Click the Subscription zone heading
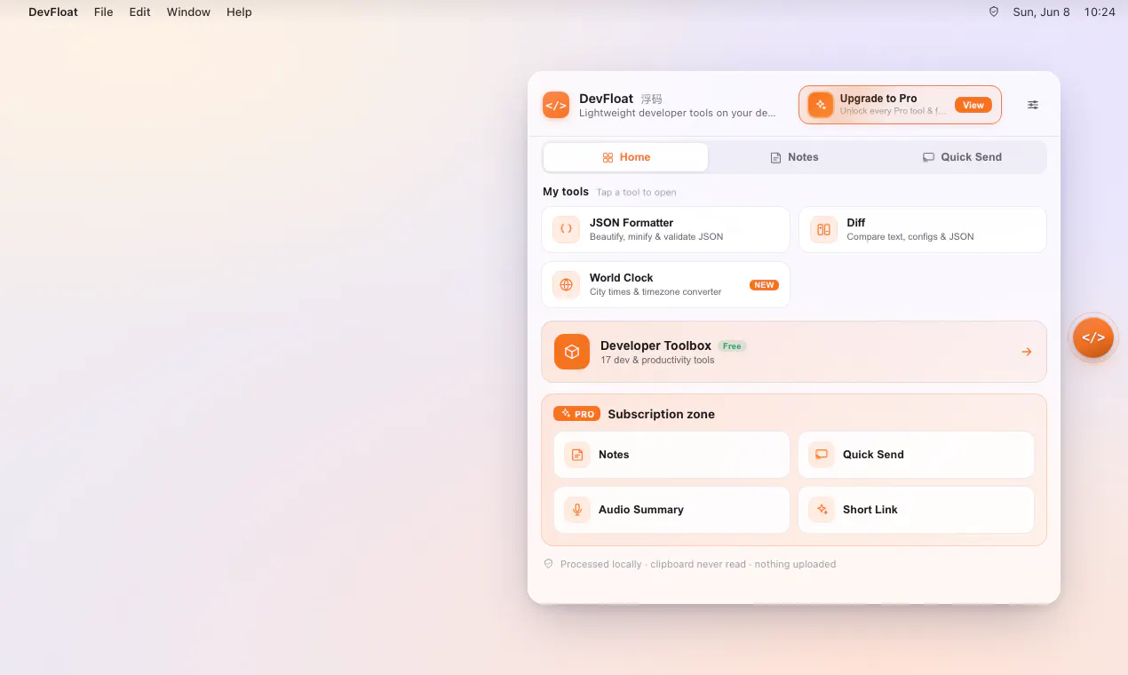 tap(661, 414)
